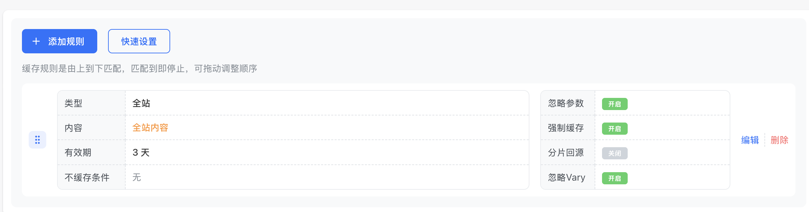
Task: Click the 编辑 link for the rule
Action: 750,140
